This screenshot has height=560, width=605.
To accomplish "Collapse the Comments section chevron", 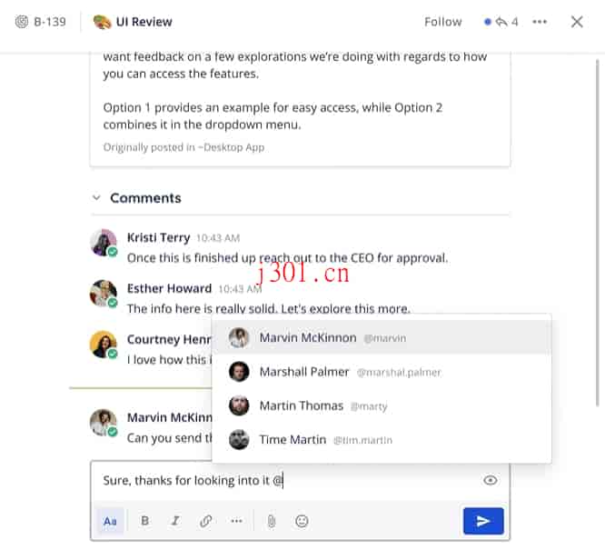I will [96, 198].
